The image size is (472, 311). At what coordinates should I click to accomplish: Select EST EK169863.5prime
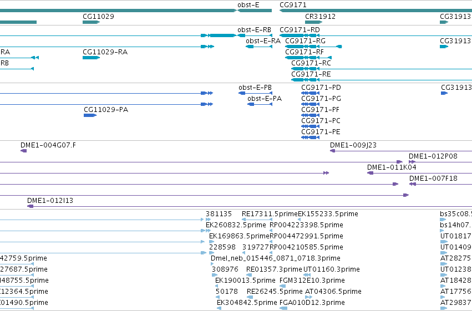[212, 242]
